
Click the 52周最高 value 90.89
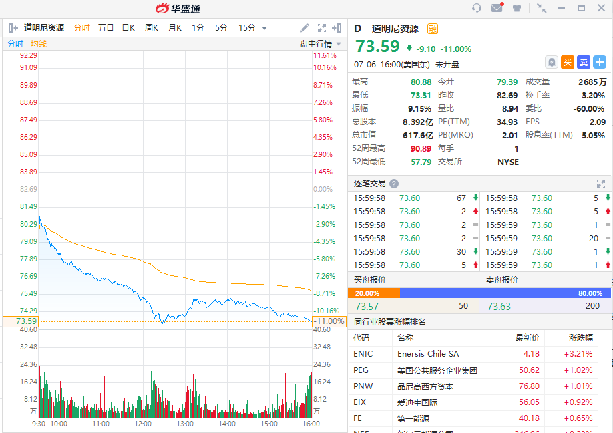tap(421, 148)
